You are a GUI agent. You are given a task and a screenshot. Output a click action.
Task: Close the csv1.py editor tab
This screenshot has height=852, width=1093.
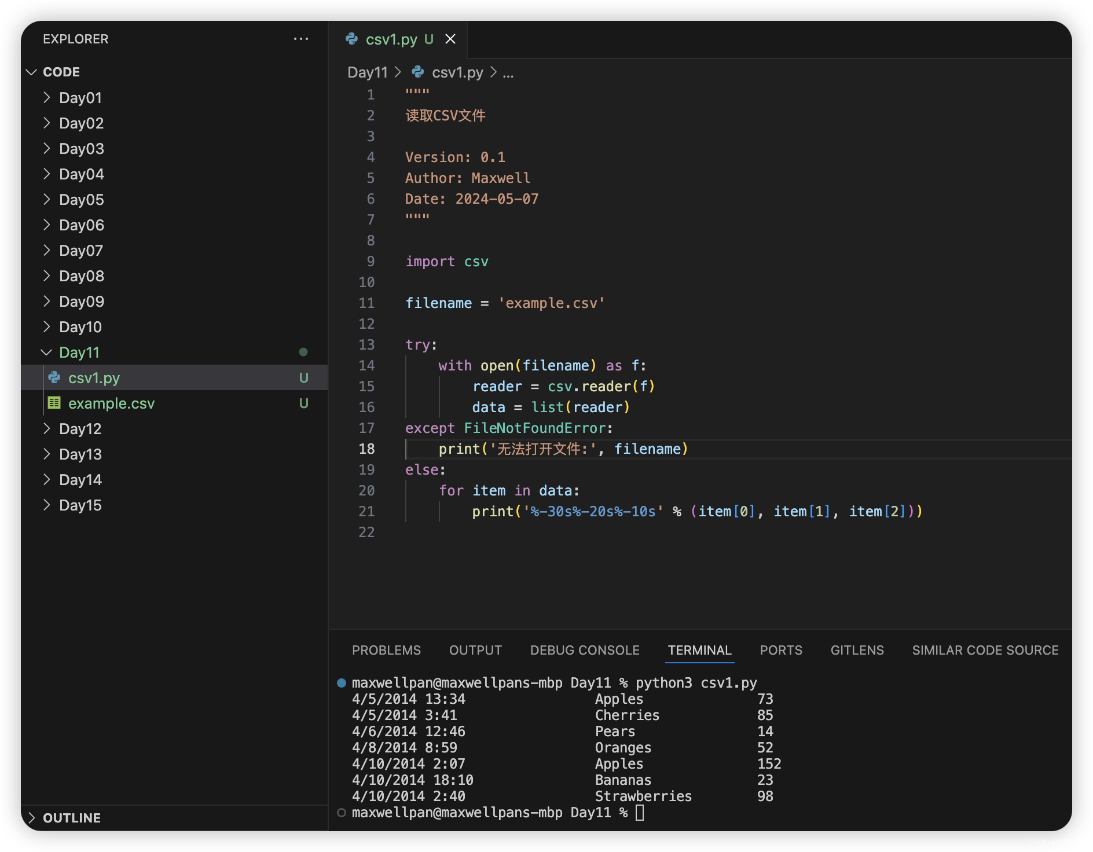[x=450, y=39]
